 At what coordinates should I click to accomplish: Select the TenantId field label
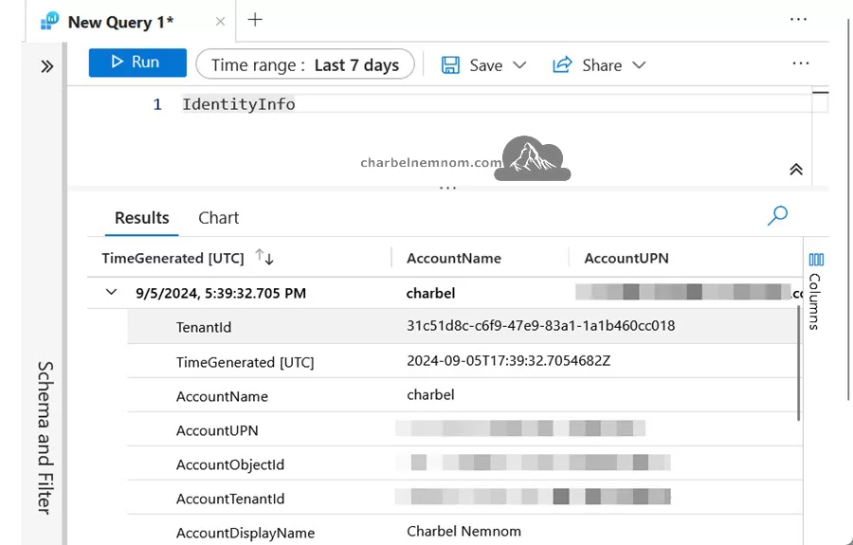204,327
